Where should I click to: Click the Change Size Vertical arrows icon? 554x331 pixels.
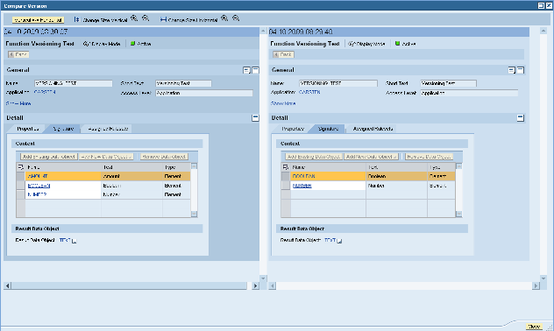coord(76,19)
